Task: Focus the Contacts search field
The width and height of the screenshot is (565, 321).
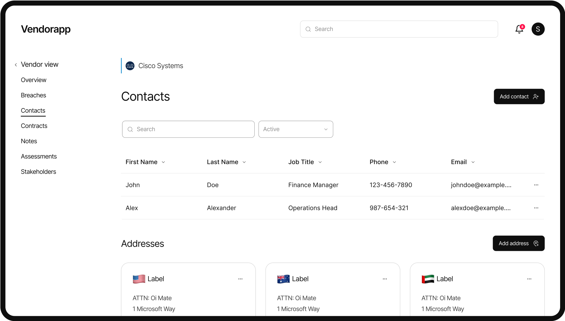Action: [x=188, y=129]
